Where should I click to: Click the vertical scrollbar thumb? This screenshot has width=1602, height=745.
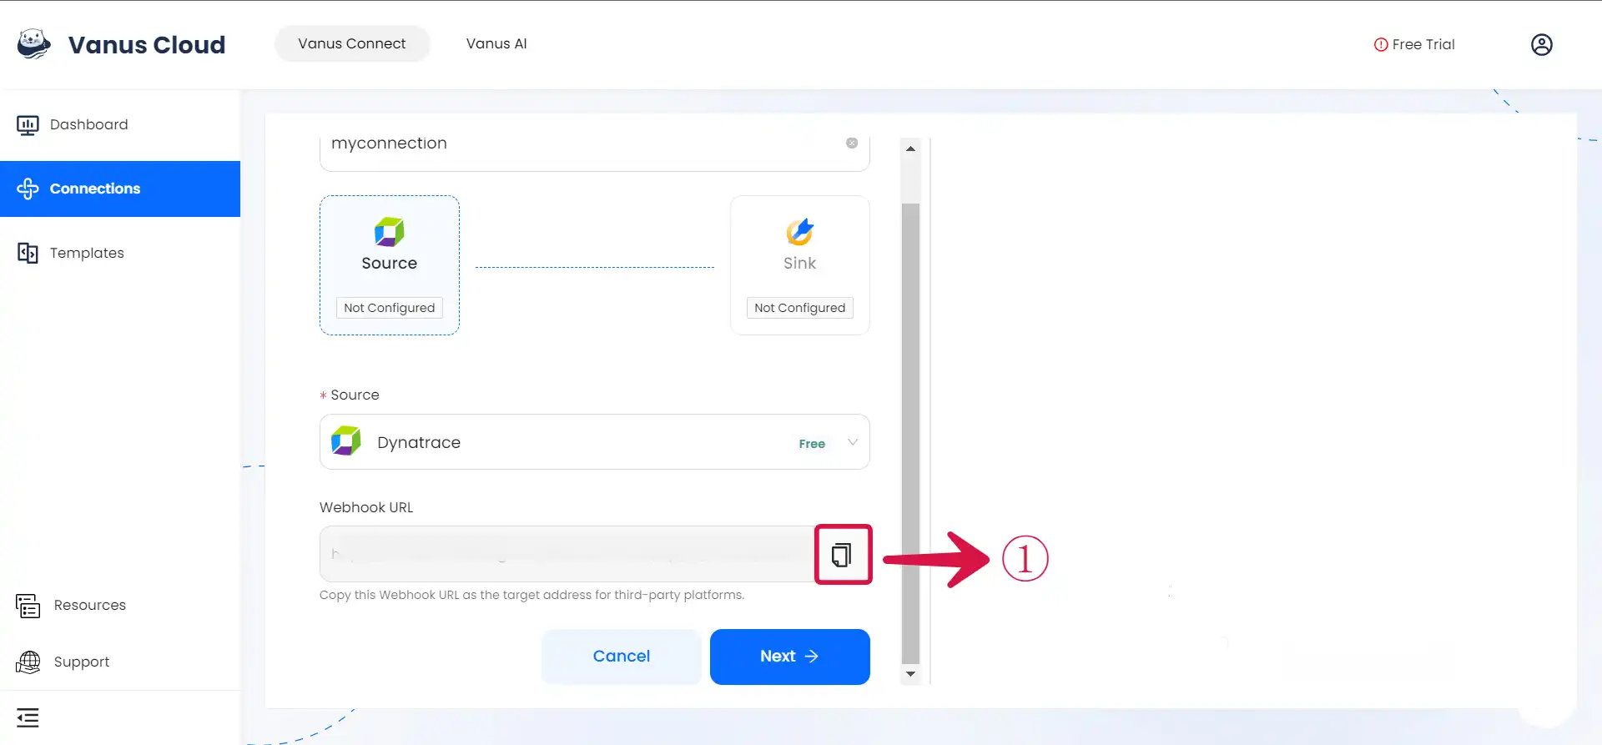[910, 432]
